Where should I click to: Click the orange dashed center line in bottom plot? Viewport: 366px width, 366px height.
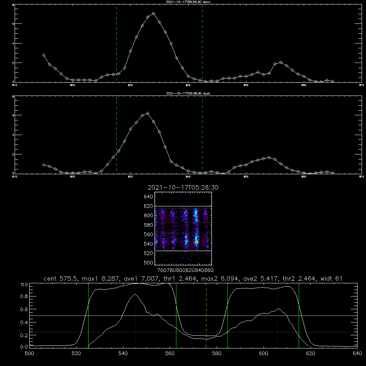point(206,315)
